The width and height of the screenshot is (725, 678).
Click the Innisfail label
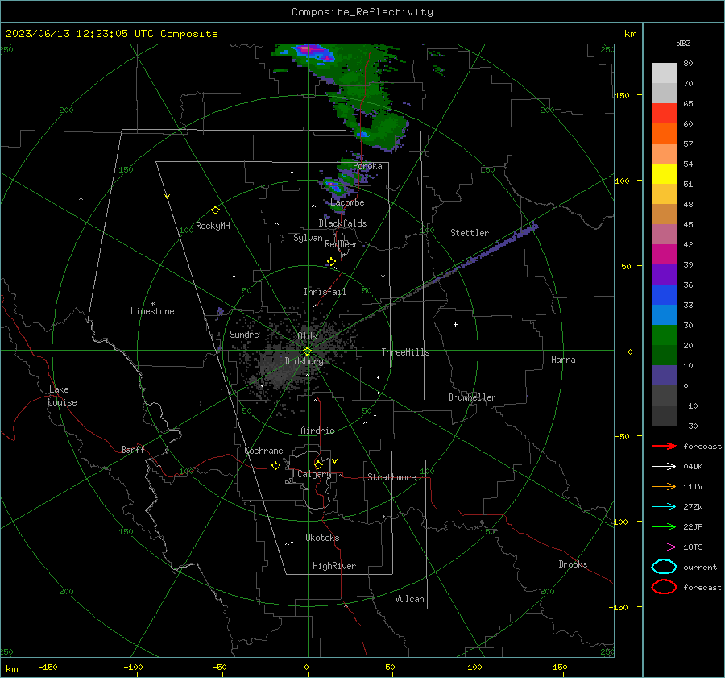click(x=325, y=292)
